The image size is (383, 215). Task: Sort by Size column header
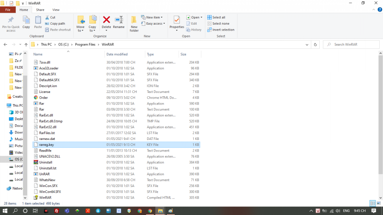[183, 54]
